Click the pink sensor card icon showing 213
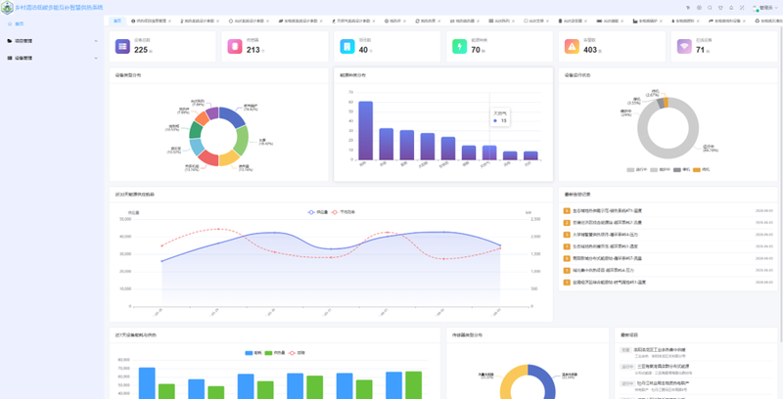Viewport: 783px width, 399px height. pos(235,46)
